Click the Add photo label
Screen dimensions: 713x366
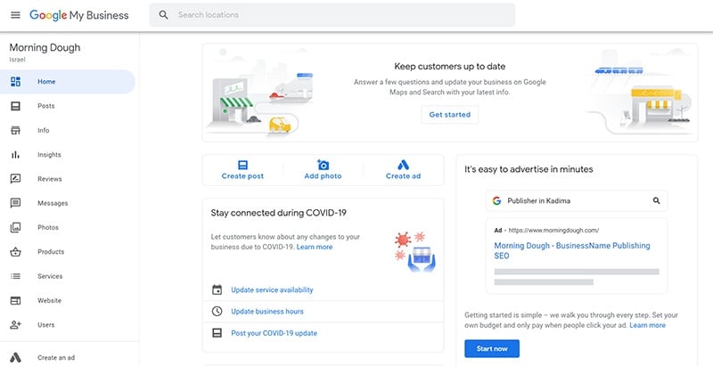tap(323, 176)
